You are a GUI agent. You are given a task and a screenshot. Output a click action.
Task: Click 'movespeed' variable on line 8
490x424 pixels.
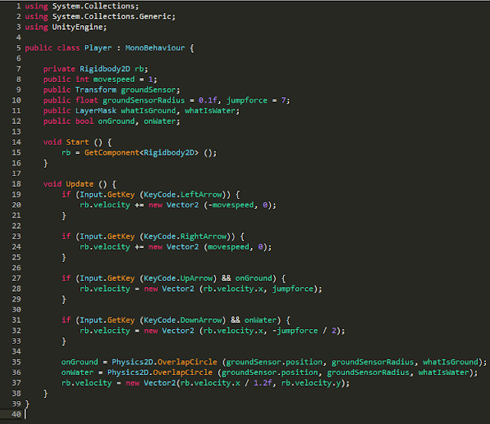tap(114, 80)
